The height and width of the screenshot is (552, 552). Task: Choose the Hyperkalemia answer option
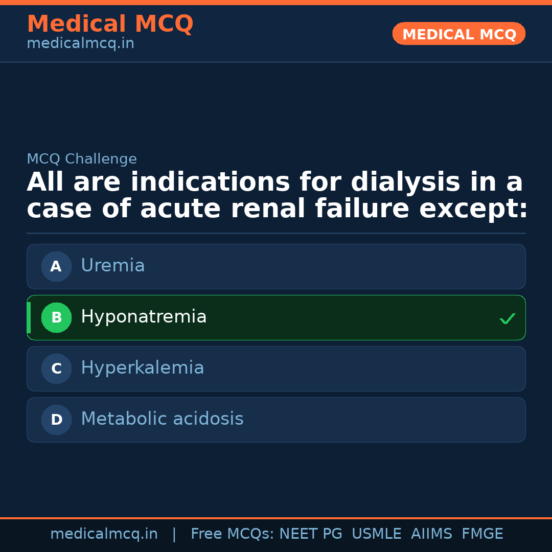143,368
